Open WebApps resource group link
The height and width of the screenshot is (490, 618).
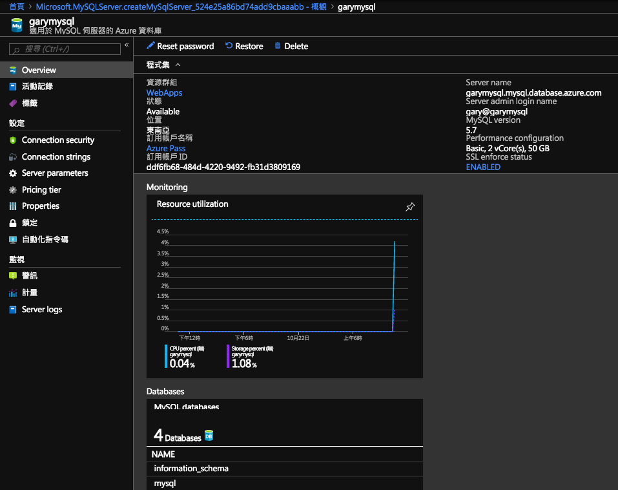pos(165,92)
